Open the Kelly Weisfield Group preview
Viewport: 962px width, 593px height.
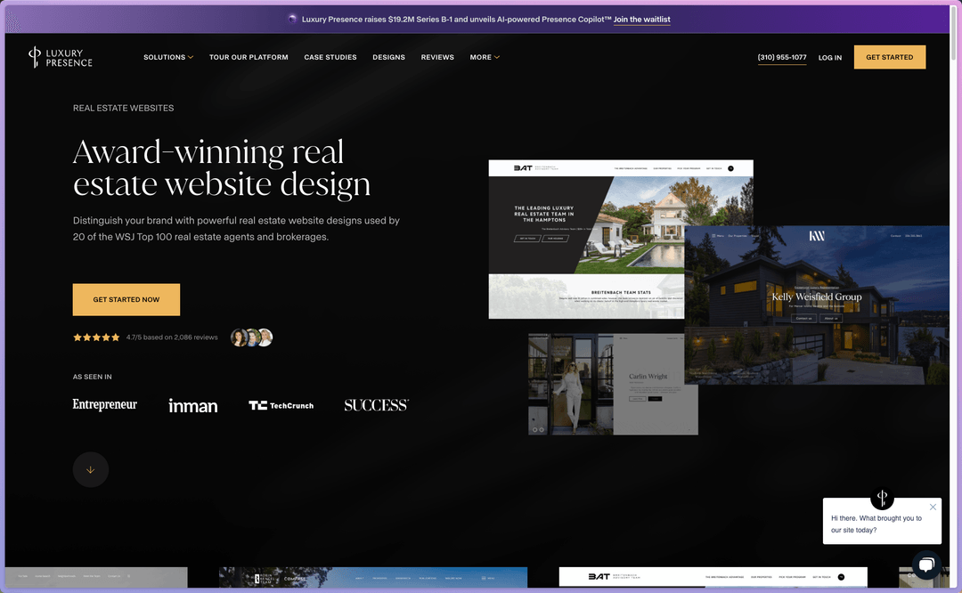(x=817, y=305)
